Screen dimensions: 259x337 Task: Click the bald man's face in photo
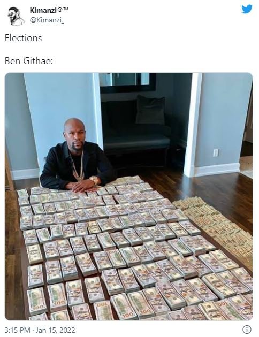(x=74, y=134)
